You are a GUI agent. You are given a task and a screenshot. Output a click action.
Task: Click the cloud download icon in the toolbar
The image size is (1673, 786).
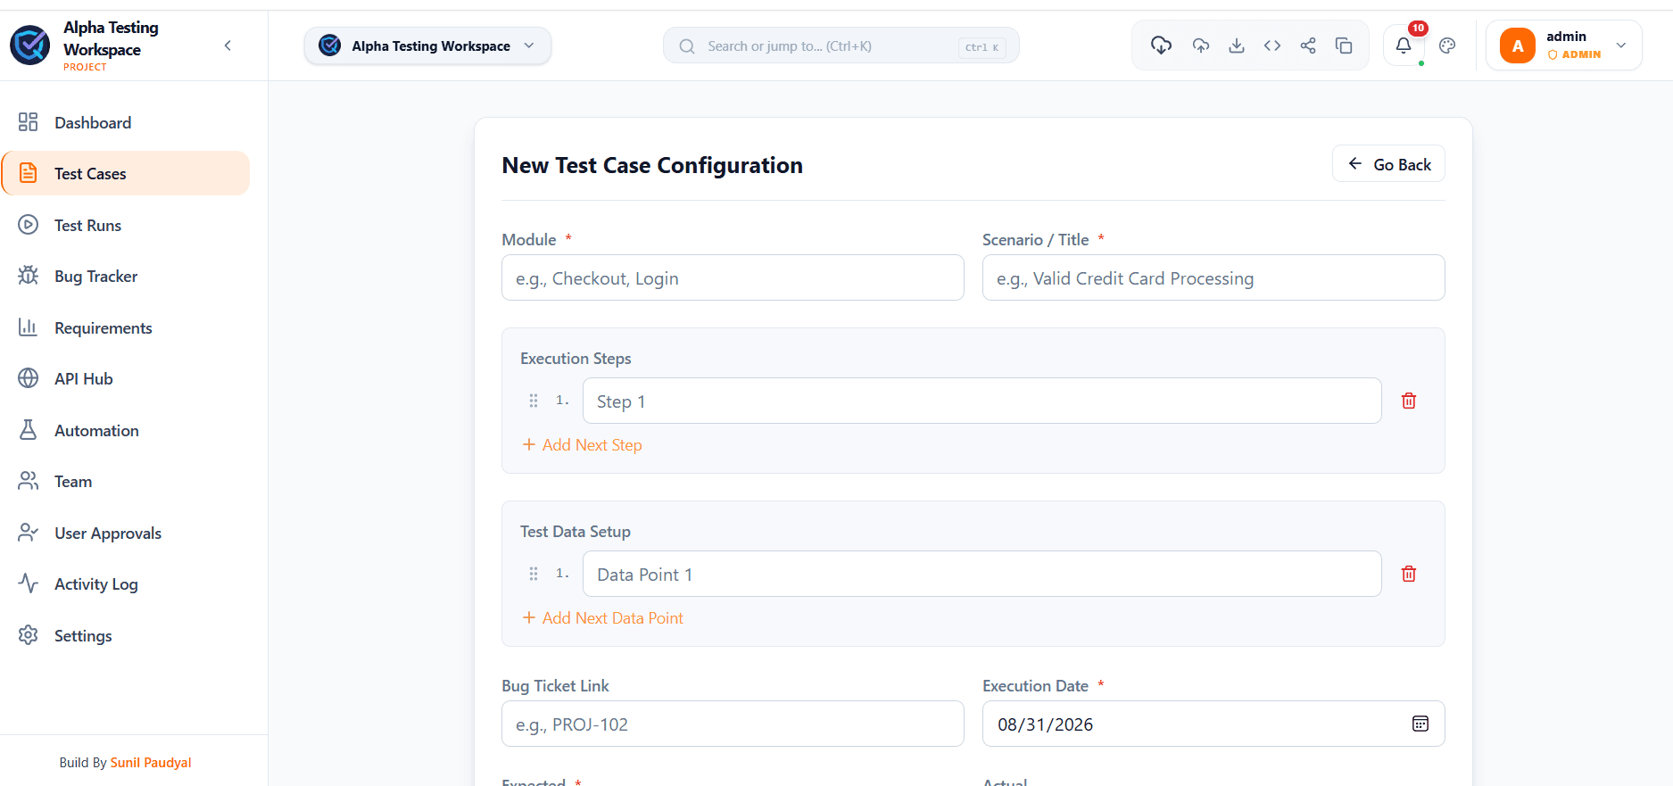click(x=1161, y=46)
